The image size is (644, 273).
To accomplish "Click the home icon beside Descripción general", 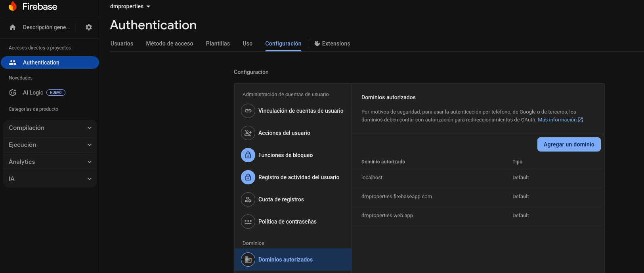I will pyautogui.click(x=13, y=27).
